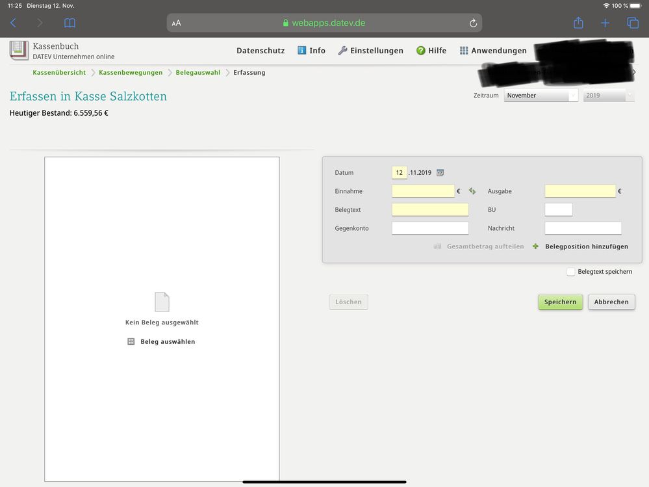The height and width of the screenshot is (487, 649).
Task: Click Belegposition hinzufügen link
Action: pyautogui.click(x=587, y=246)
